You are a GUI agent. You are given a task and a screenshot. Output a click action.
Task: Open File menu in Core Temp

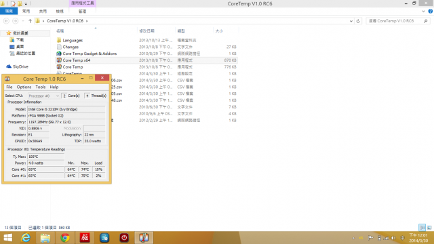tap(9, 87)
